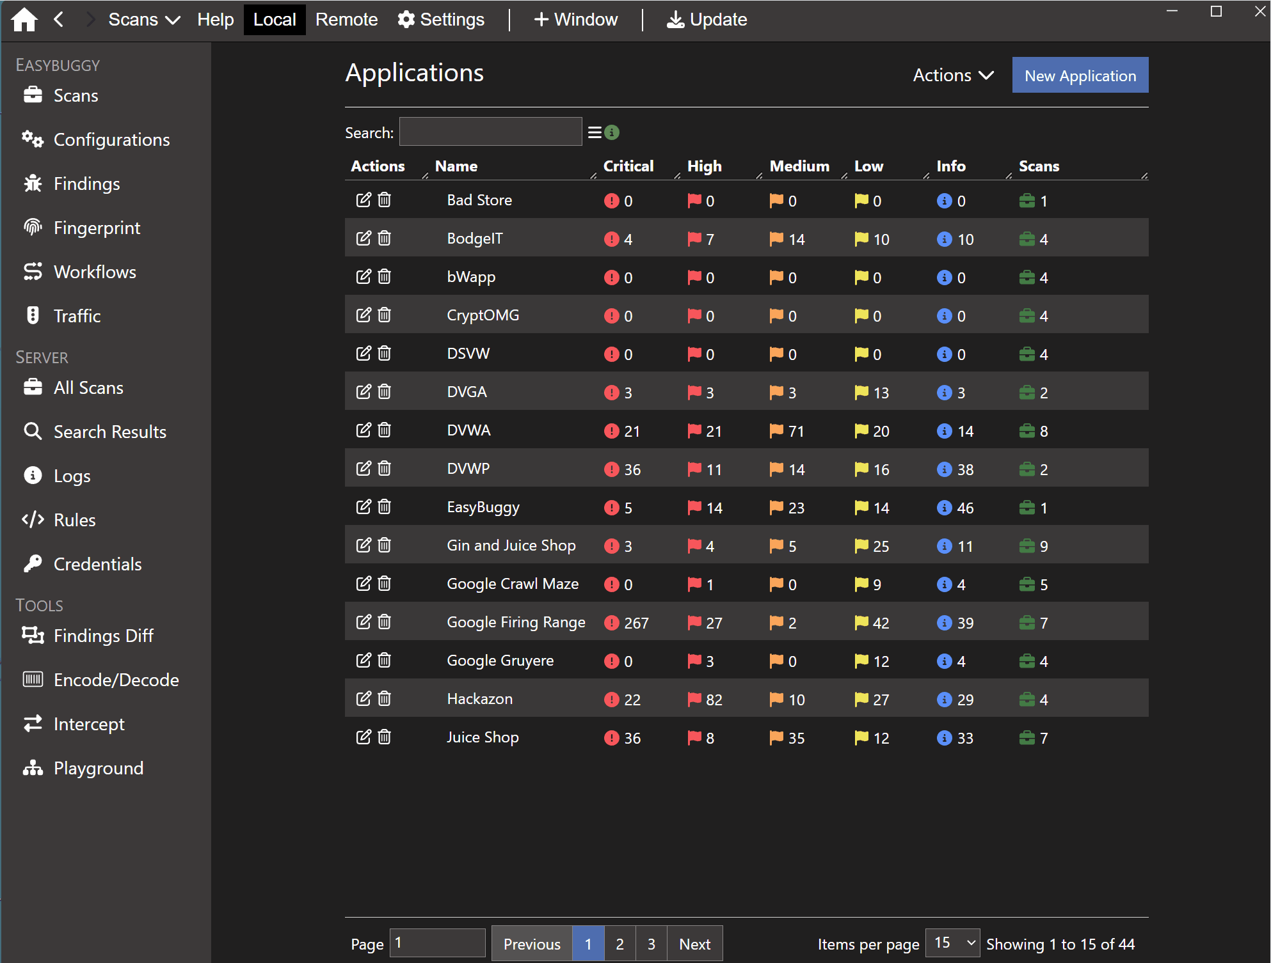Expand the Scans dropdown in top bar
Screen dimensions: 1271x963
point(143,19)
